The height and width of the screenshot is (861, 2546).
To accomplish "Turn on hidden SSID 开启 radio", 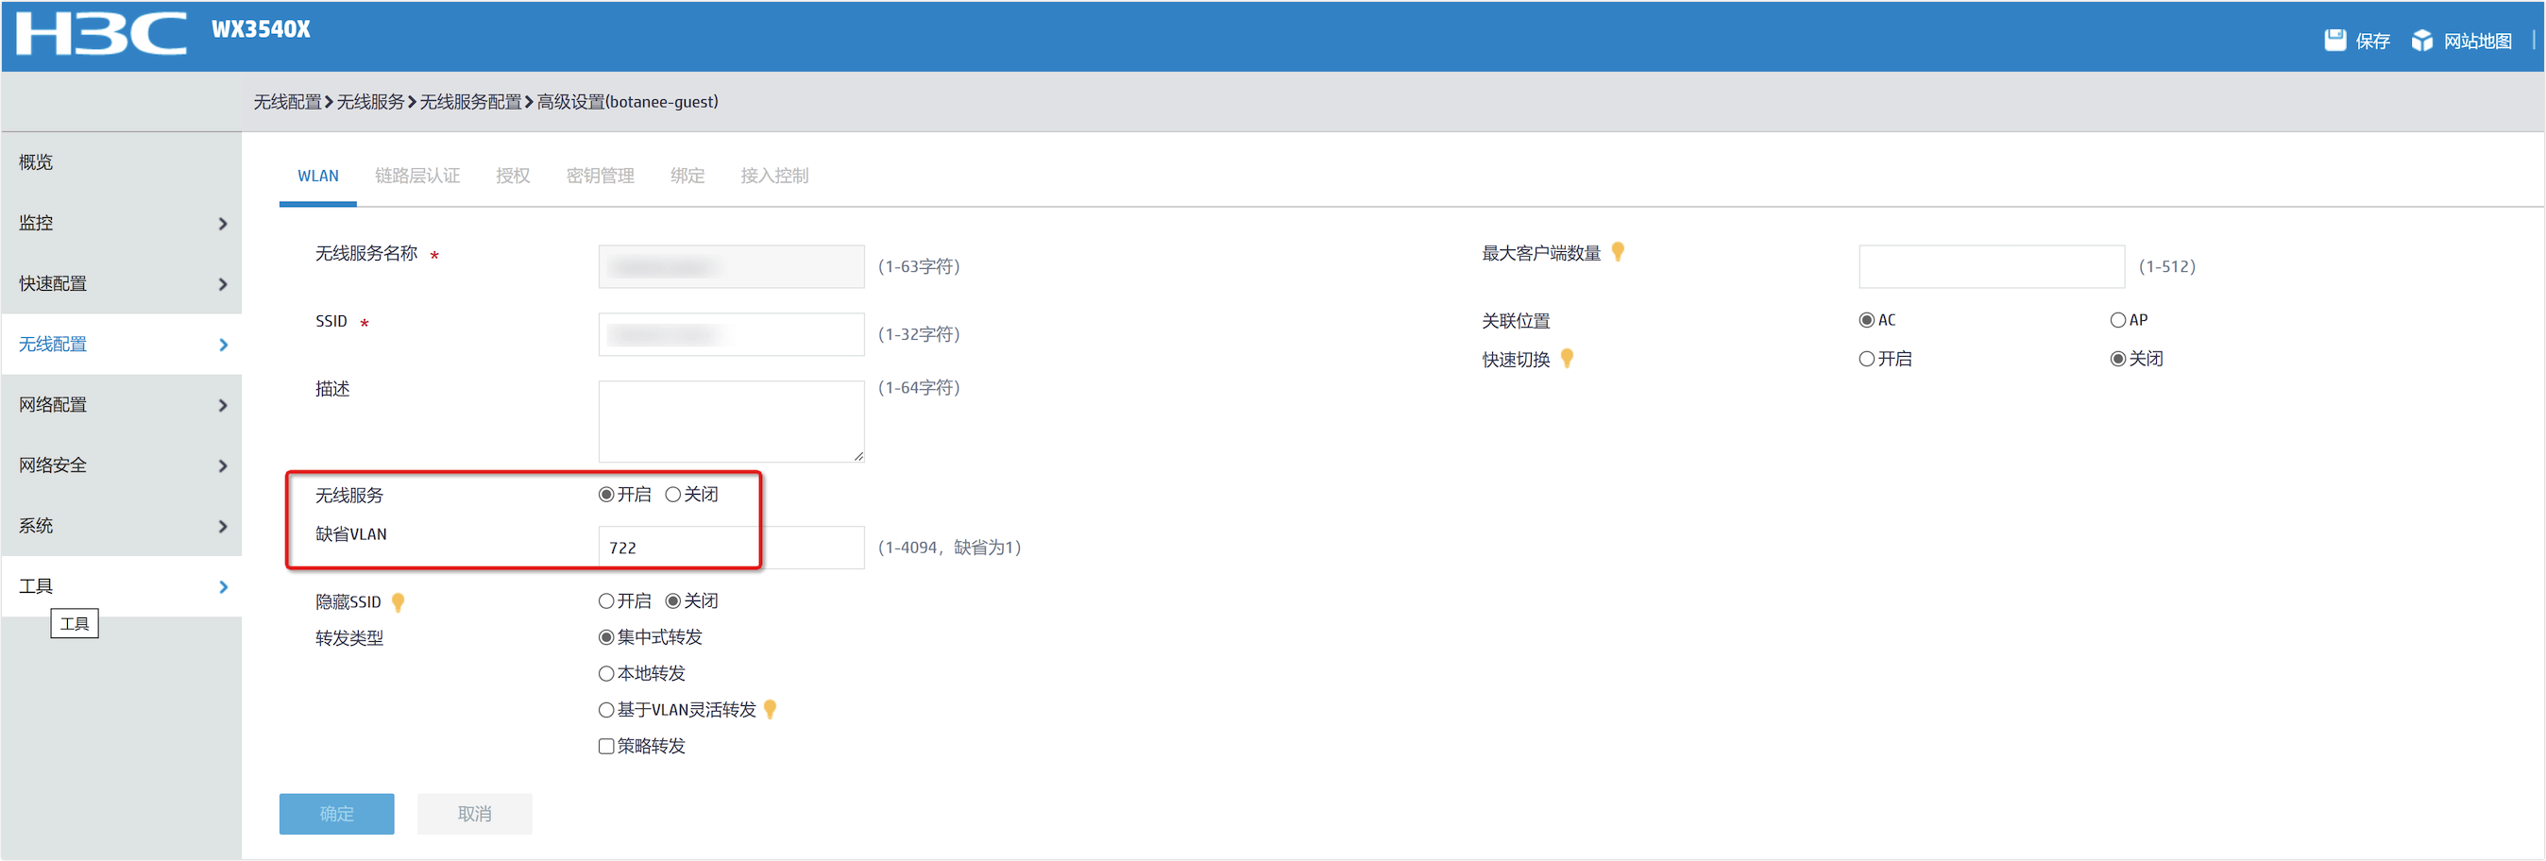I will pos(606,601).
